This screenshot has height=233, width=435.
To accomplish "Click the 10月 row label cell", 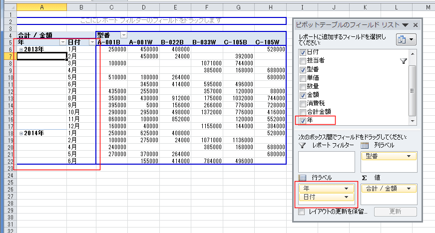I will [81, 112].
